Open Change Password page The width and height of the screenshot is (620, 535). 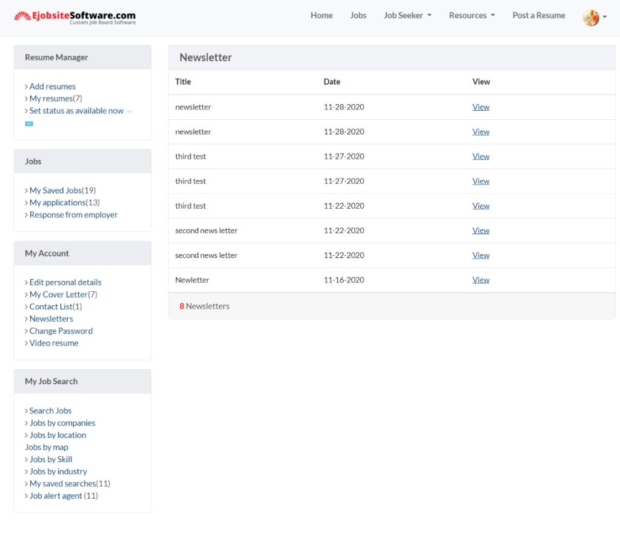[61, 330]
